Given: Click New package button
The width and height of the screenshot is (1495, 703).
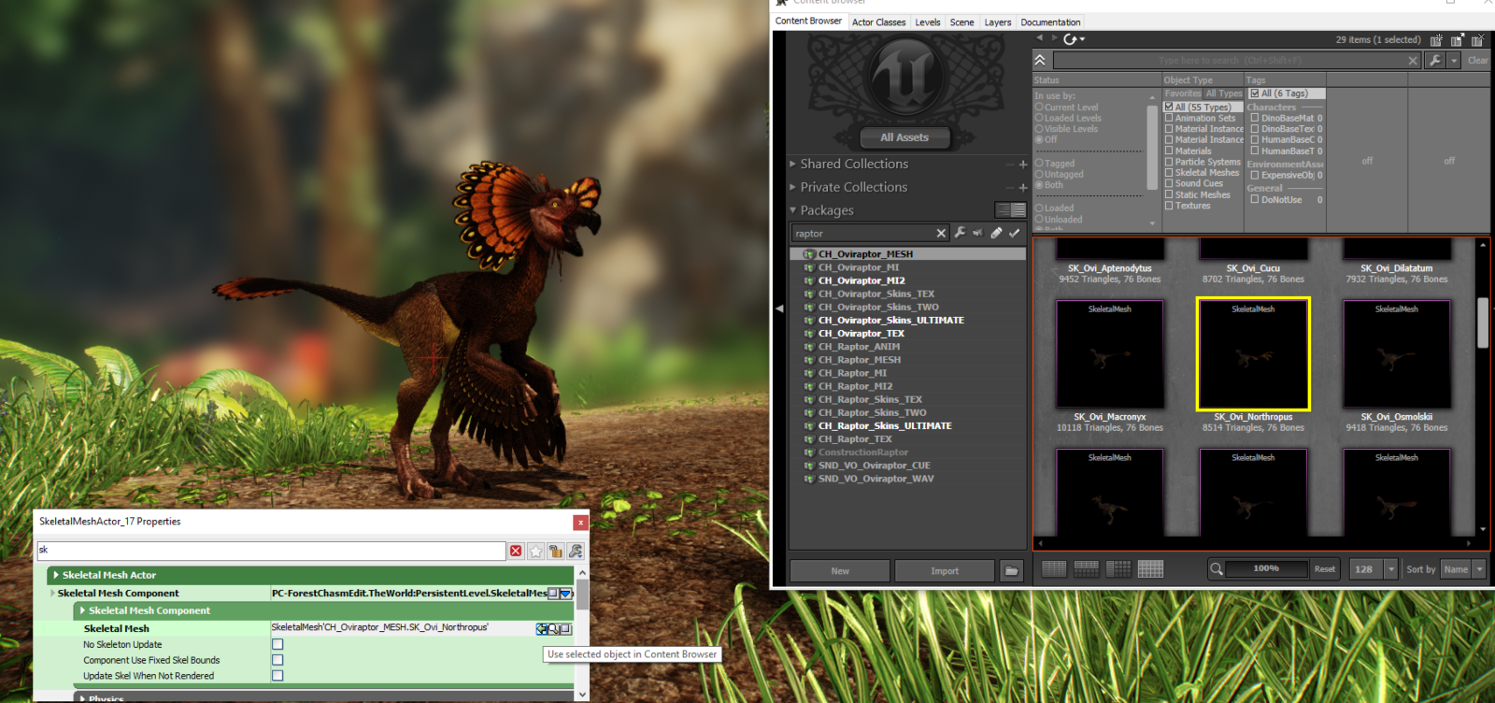Looking at the screenshot, I should click(840, 571).
